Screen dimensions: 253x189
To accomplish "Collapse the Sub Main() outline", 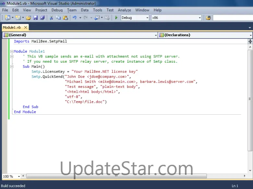I will point(12,67).
